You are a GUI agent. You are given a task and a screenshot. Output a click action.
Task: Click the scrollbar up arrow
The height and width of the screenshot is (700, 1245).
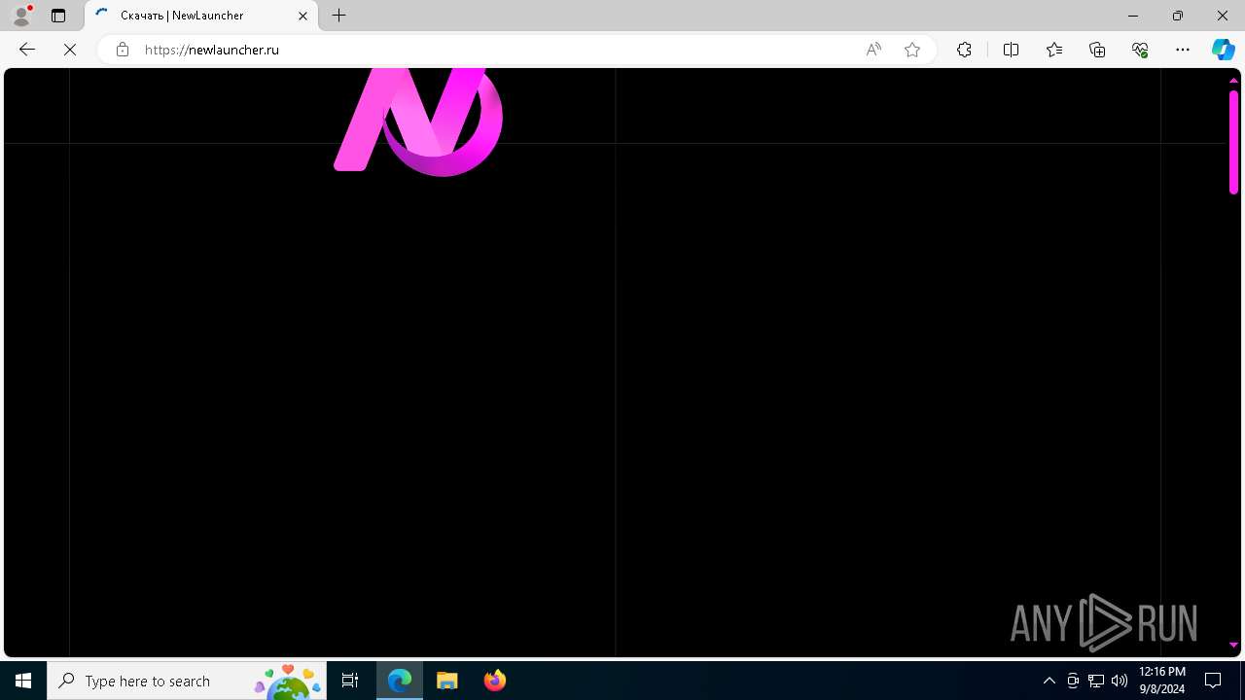1233,80
